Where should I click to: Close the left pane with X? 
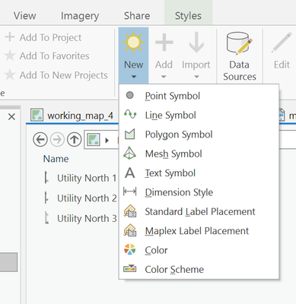[x=11, y=117]
